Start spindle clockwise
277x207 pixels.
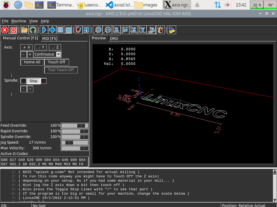point(44,81)
